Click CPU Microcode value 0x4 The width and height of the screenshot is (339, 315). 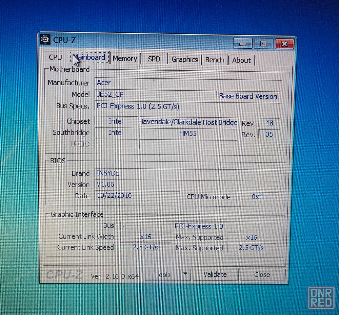click(257, 197)
